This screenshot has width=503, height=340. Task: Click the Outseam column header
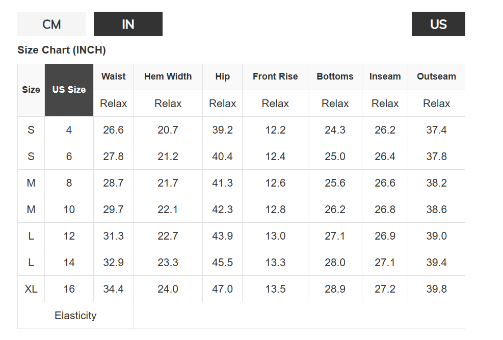(x=436, y=76)
